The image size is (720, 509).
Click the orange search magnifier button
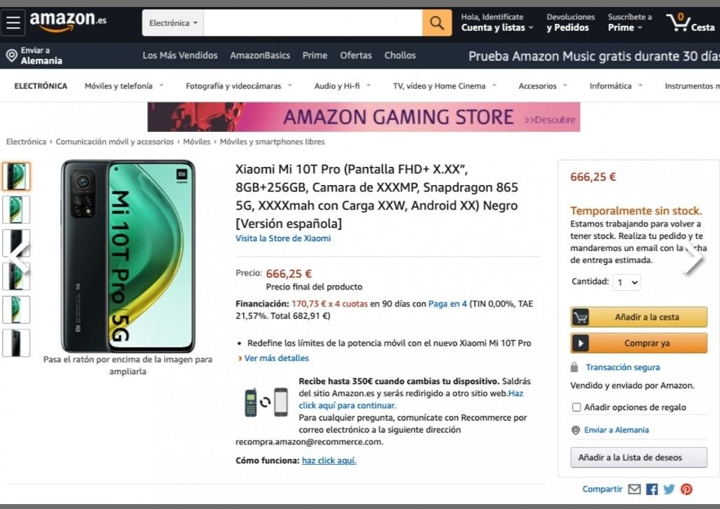pyautogui.click(x=436, y=23)
